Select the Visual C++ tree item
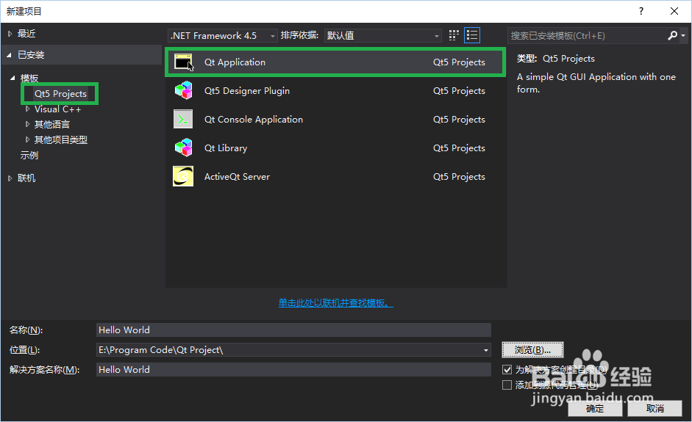692x422 pixels. click(x=57, y=109)
